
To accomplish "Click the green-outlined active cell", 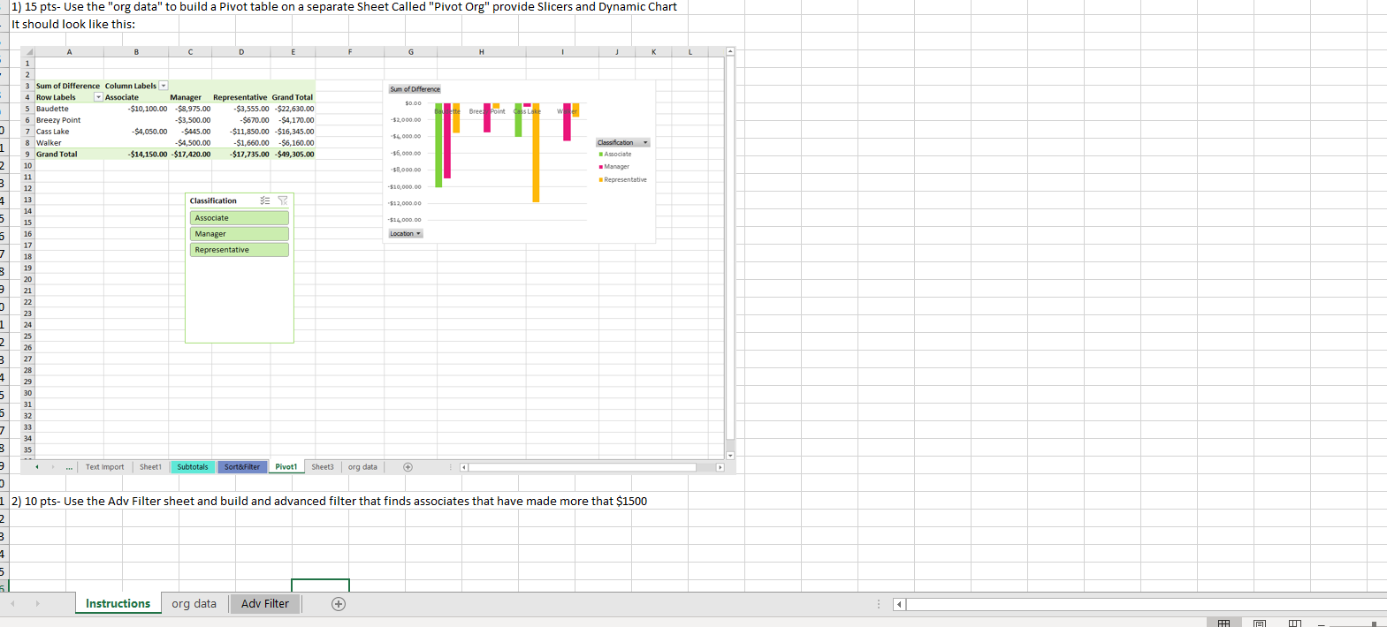I will (320, 585).
